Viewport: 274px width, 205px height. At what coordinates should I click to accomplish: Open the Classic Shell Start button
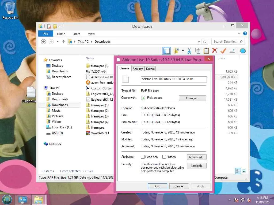click(x=7, y=200)
